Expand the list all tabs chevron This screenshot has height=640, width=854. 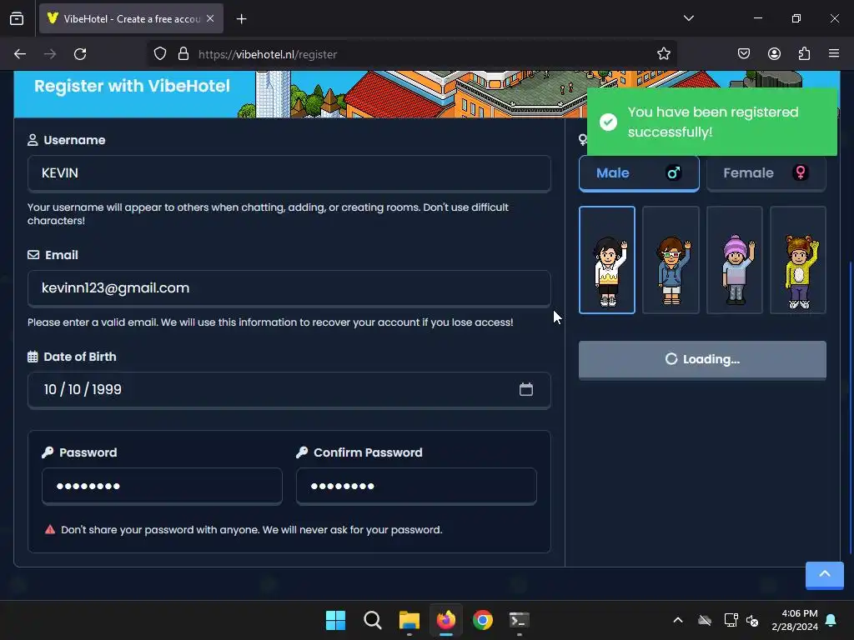click(688, 18)
